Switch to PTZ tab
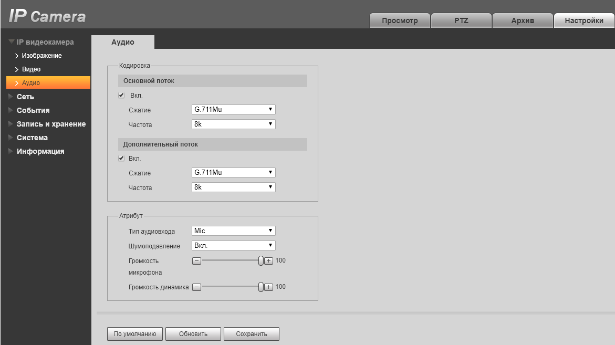The width and height of the screenshot is (615, 345). click(461, 20)
